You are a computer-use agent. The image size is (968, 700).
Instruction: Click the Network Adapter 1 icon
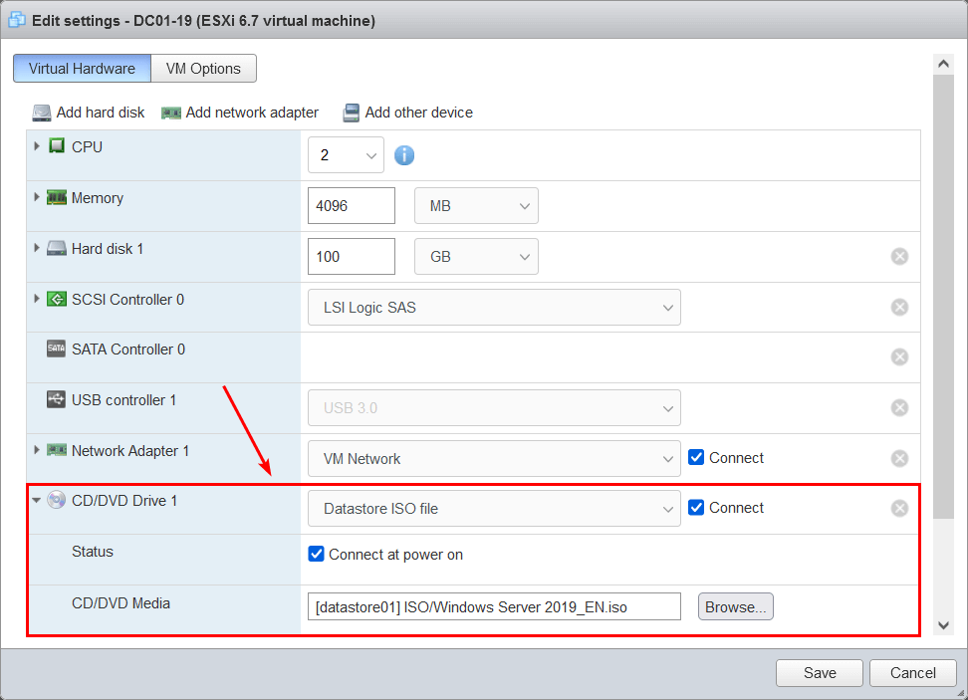click(x=57, y=450)
